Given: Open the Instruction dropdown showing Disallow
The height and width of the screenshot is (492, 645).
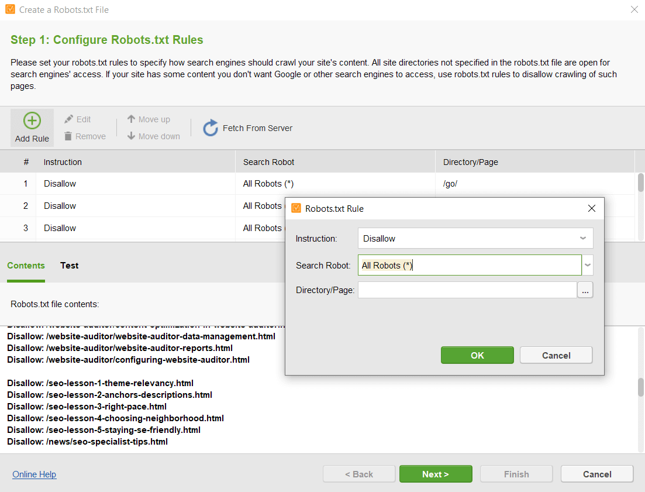Looking at the screenshot, I should 475,239.
